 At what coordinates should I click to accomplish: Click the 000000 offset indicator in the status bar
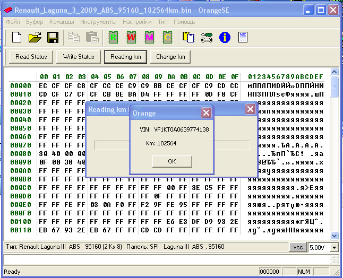269,272
